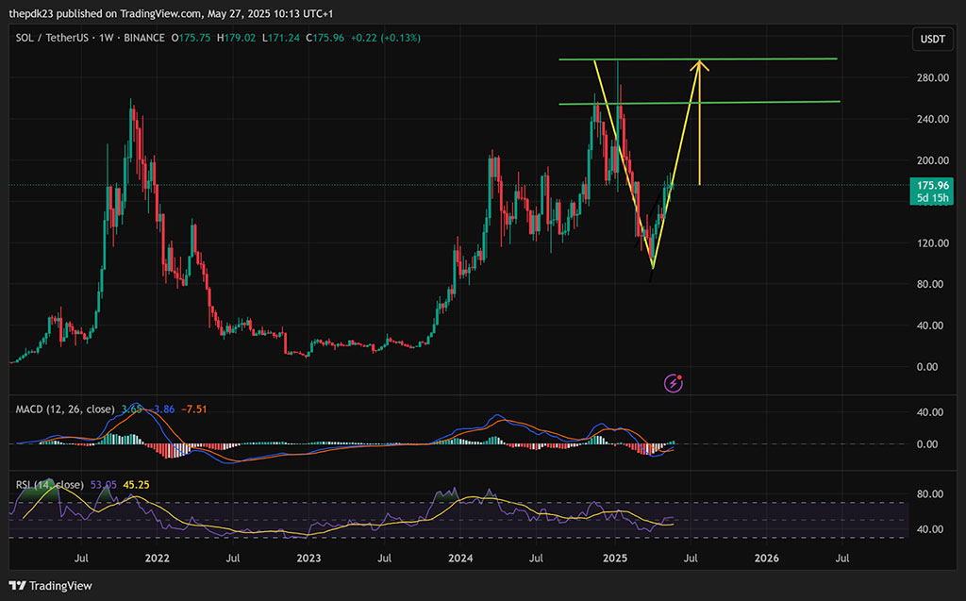
Task: Click the MACD pane axis label 40.00
Action: click(x=929, y=411)
